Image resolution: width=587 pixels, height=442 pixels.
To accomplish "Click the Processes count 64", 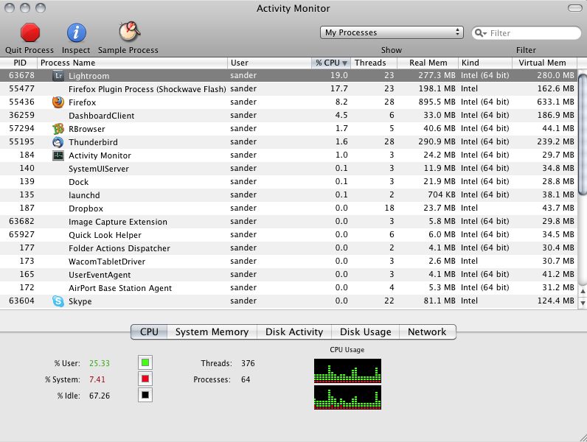I will tap(246, 379).
